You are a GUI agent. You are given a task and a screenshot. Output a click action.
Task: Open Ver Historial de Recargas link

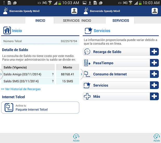click(21, 89)
